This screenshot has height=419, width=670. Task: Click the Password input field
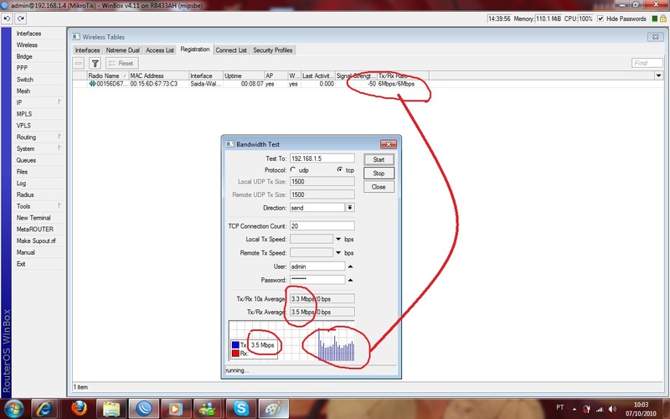[x=317, y=280]
